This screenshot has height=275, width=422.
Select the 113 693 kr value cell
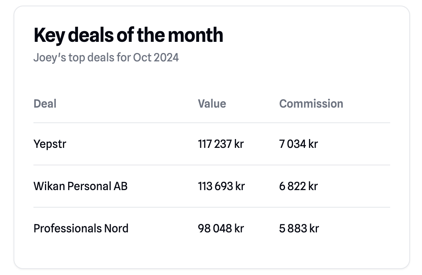coord(221,186)
